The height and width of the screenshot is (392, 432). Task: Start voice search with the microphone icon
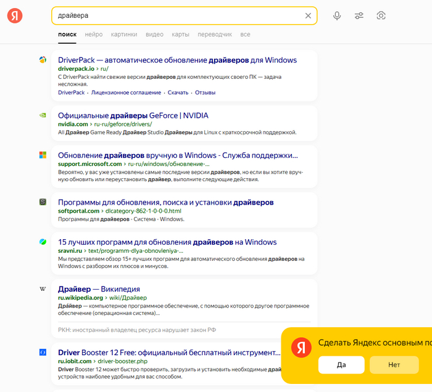[x=337, y=15]
